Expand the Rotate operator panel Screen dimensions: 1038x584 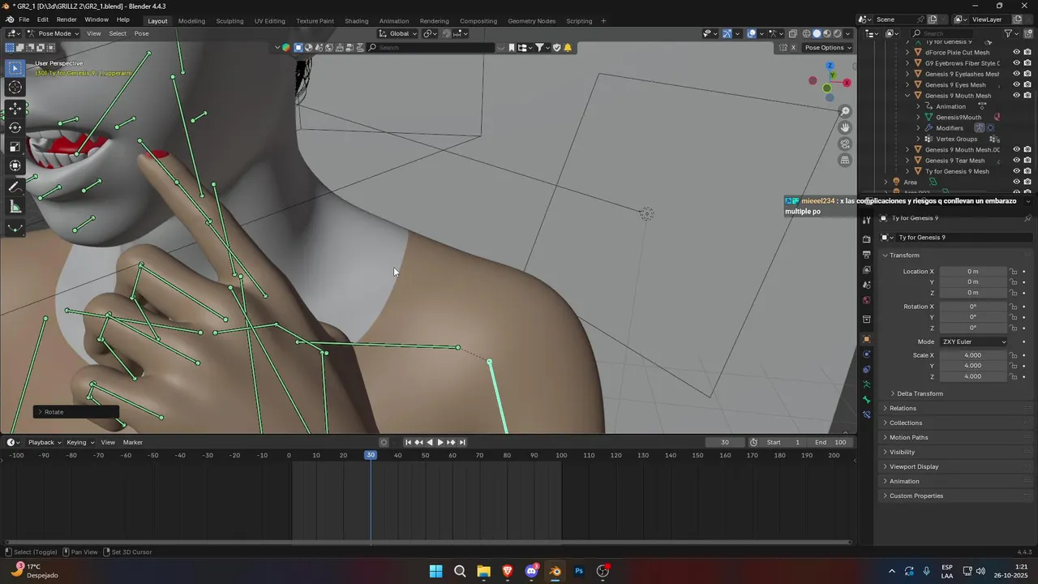76,412
